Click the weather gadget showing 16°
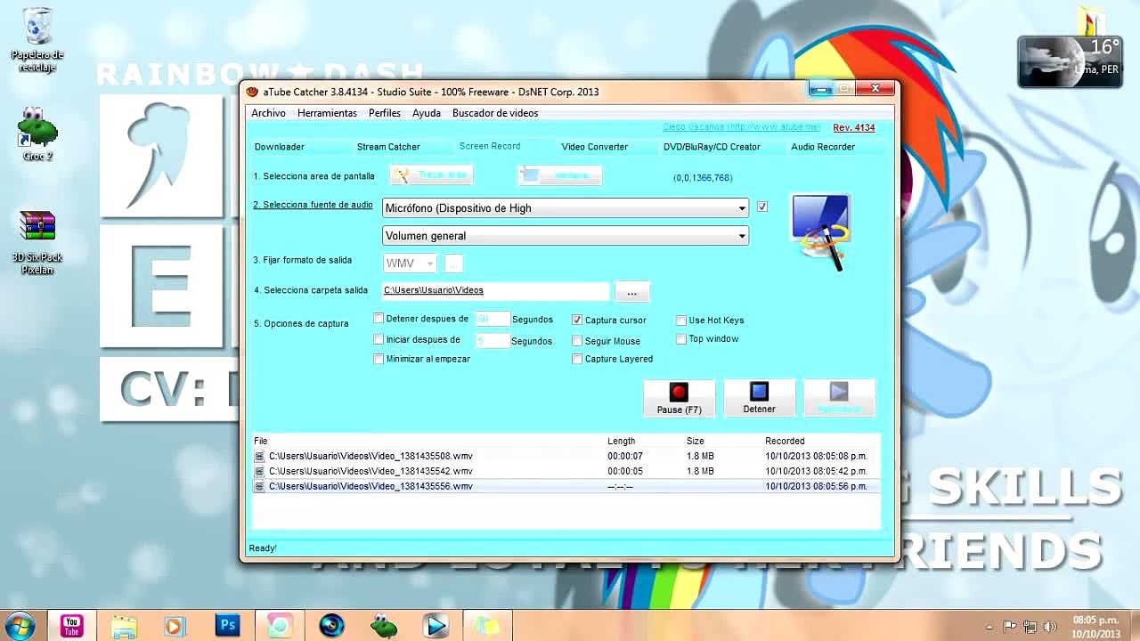This screenshot has height=641, width=1140. pyautogui.click(x=1070, y=61)
